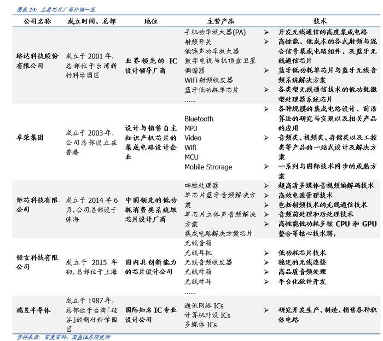Click the text 成立于 2001 年
This screenshot has height=341, width=383.
(x=89, y=56)
